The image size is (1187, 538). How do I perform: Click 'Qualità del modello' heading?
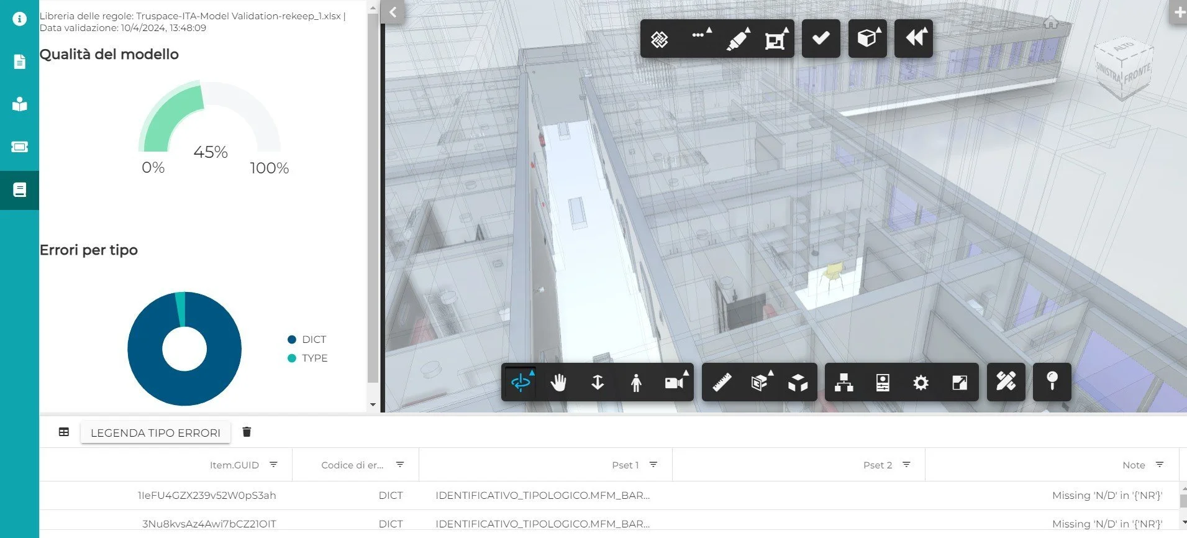pos(109,54)
